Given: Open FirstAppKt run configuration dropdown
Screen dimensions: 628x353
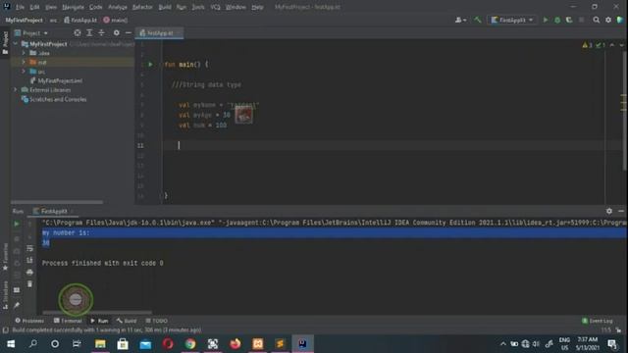Looking at the screenshot, I should click(x=512, y=20).
